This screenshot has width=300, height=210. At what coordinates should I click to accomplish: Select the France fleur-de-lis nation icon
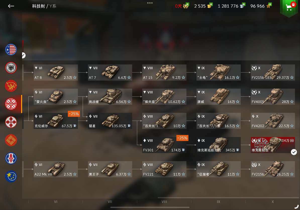point(11,158)
